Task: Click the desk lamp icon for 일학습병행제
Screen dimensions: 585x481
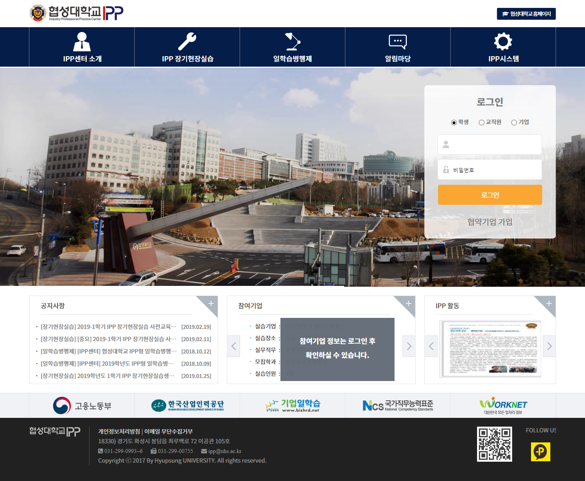Action: point(292,42)
